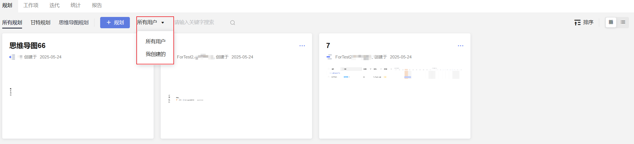This screenshot has height=144, width=634.
Task: Click the blue + 规划 button
Action: click(x=115, y=23)
